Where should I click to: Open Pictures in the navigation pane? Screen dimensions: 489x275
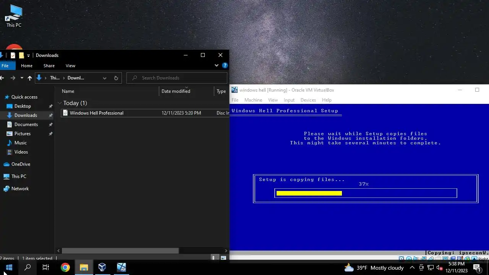tap(23, 134)
